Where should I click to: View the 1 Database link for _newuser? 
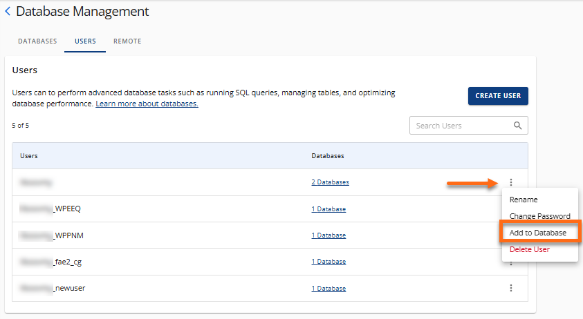[x=328, y=288]
